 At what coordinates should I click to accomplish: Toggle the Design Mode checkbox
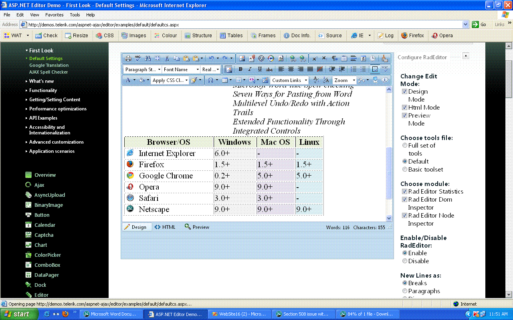[405, 92]
